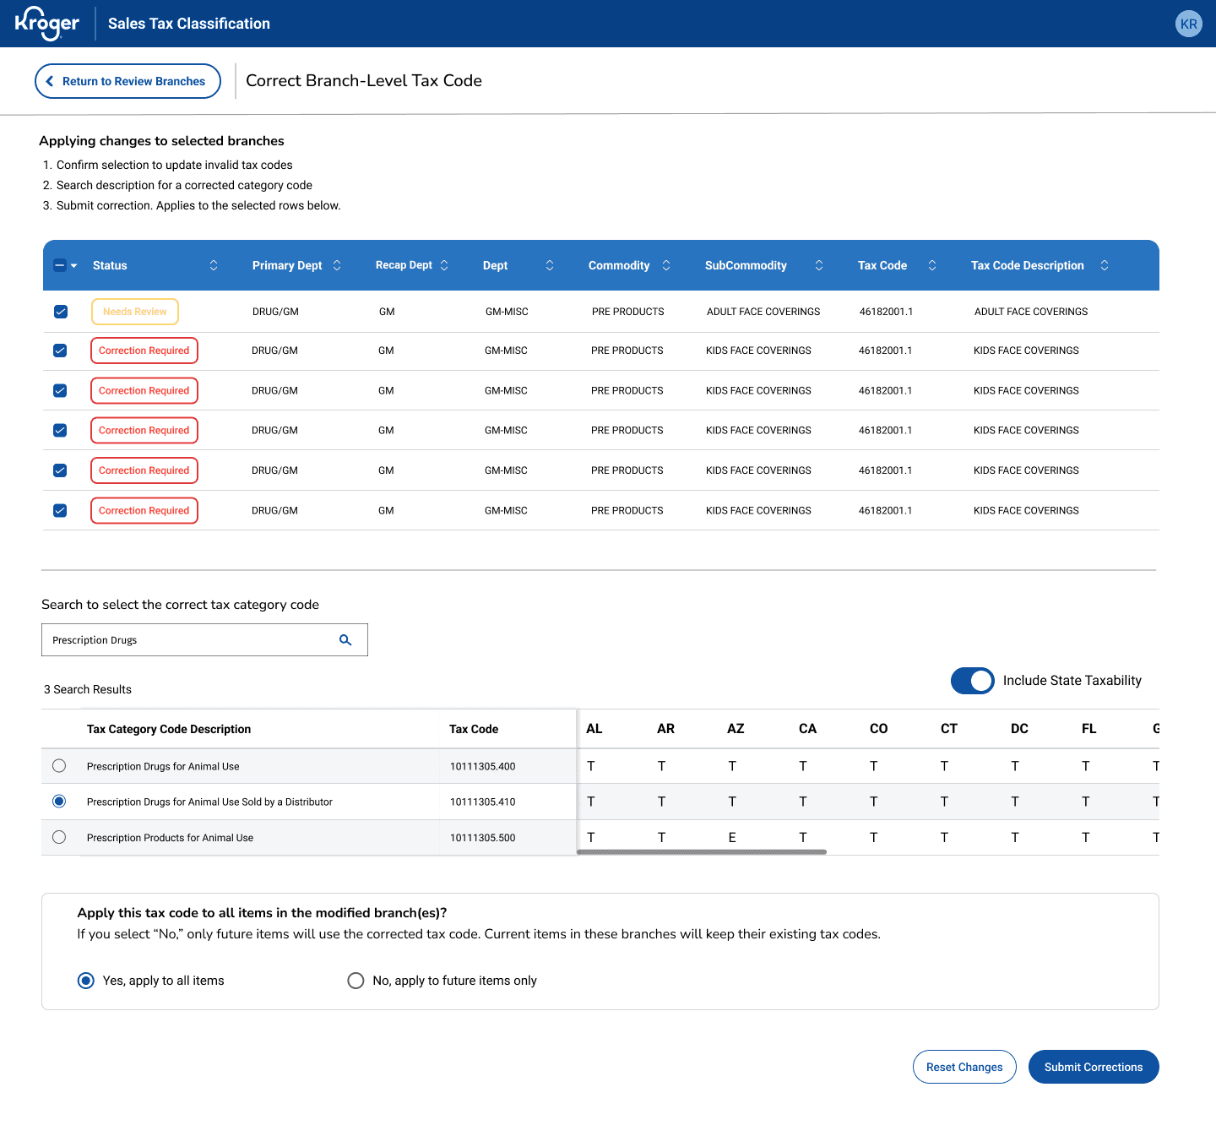Sort by Dept column arrows

(x=550, y=265)
